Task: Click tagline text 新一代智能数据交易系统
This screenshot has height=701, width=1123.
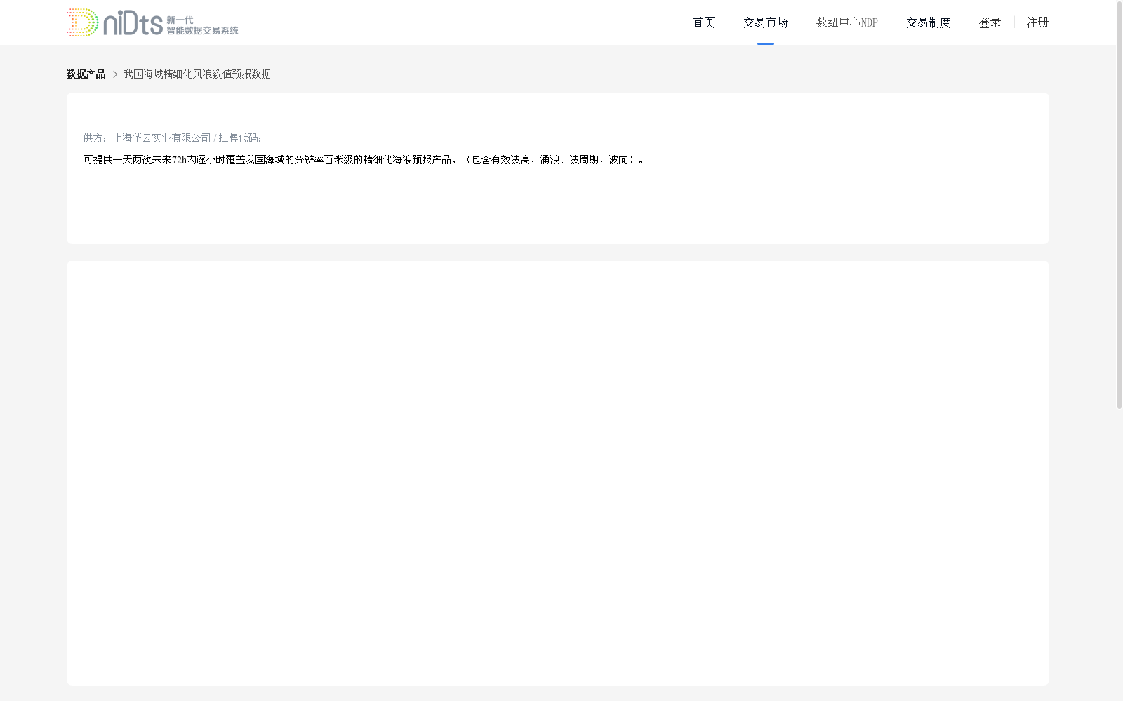Action: [202, 25]
